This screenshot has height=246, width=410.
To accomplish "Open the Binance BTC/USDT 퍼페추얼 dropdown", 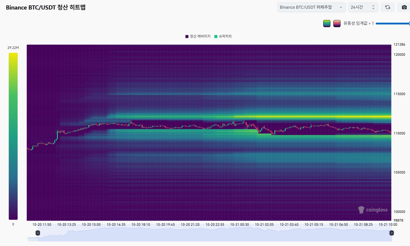I will click(311, 7).
